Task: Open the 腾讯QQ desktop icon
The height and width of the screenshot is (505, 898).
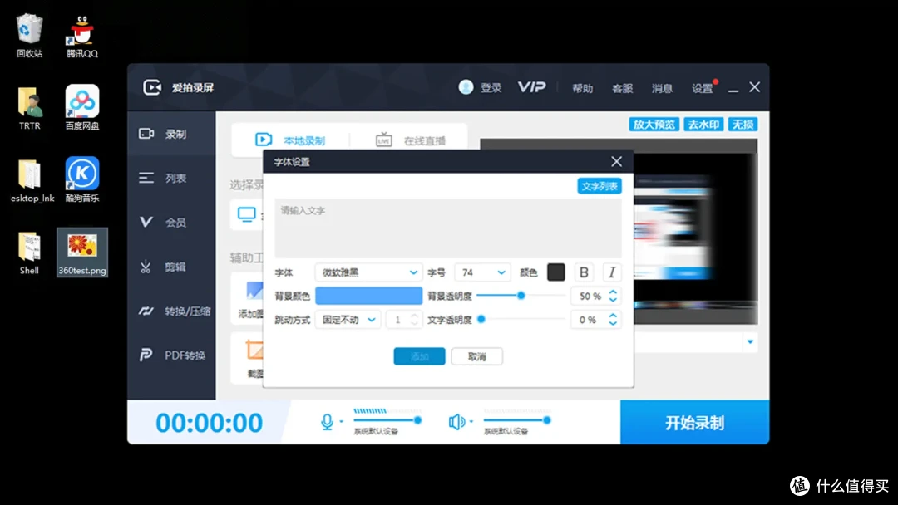Action: (x=81, y=36)
